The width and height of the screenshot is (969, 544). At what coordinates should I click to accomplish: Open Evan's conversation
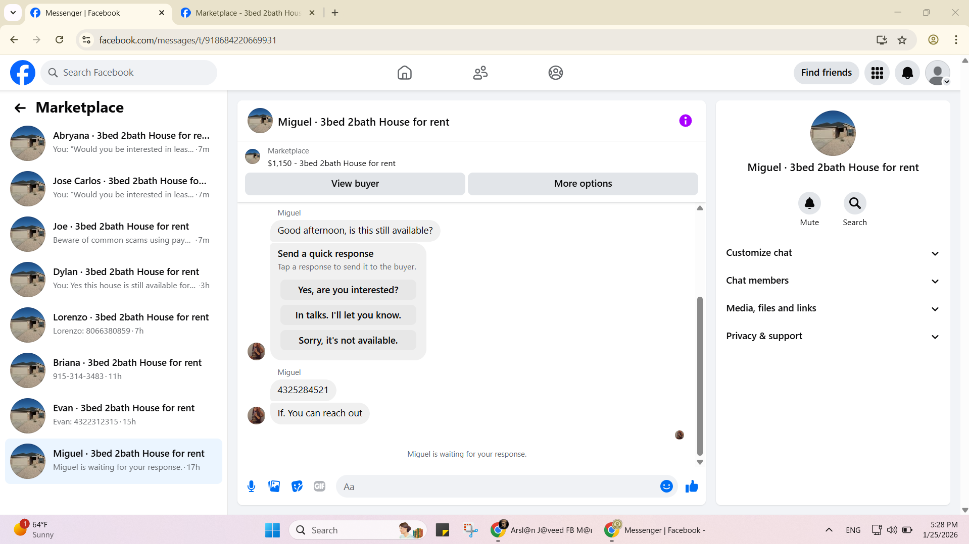114,416
